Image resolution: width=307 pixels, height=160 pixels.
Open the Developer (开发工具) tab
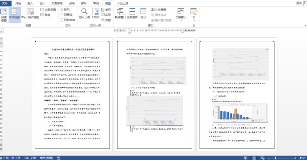tap(122, 3)
